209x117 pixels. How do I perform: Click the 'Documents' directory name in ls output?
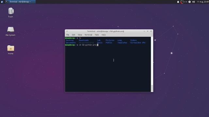[x=71, y=43]
